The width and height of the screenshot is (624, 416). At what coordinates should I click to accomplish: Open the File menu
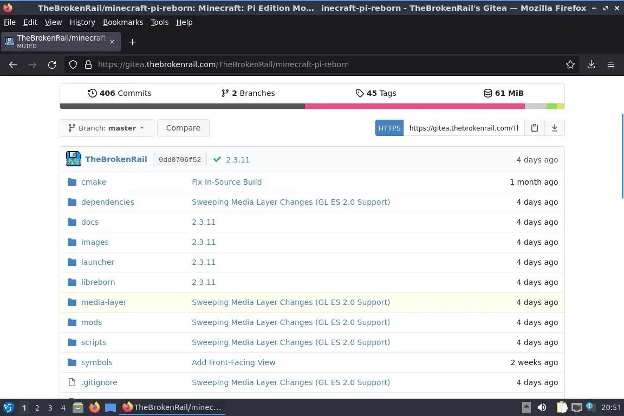point(10,22)
